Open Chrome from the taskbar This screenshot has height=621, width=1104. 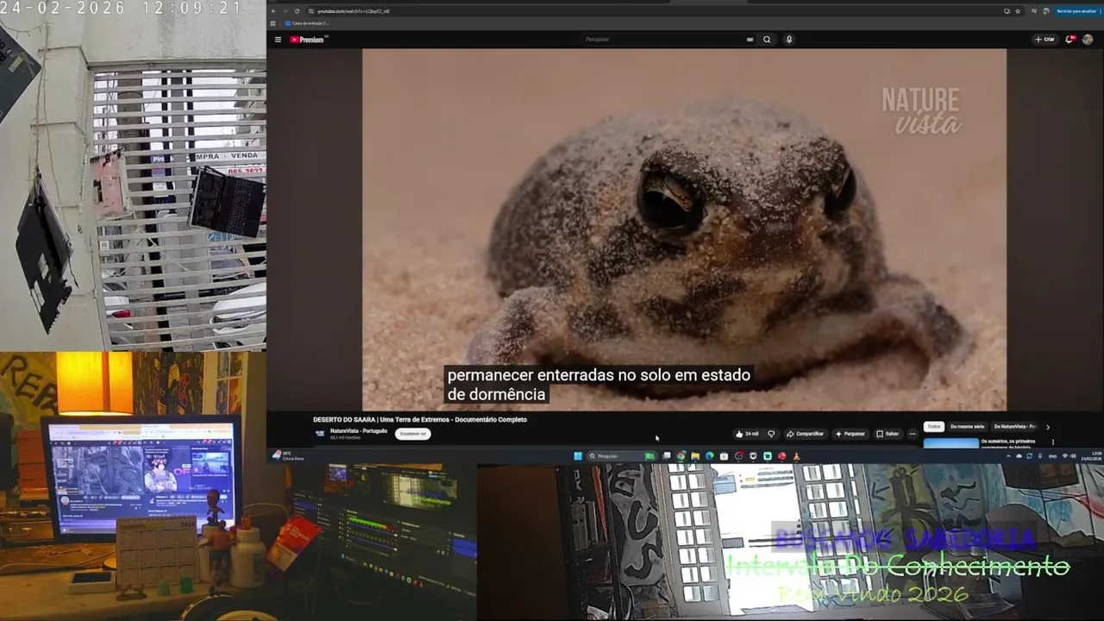[x=681, y=456]
